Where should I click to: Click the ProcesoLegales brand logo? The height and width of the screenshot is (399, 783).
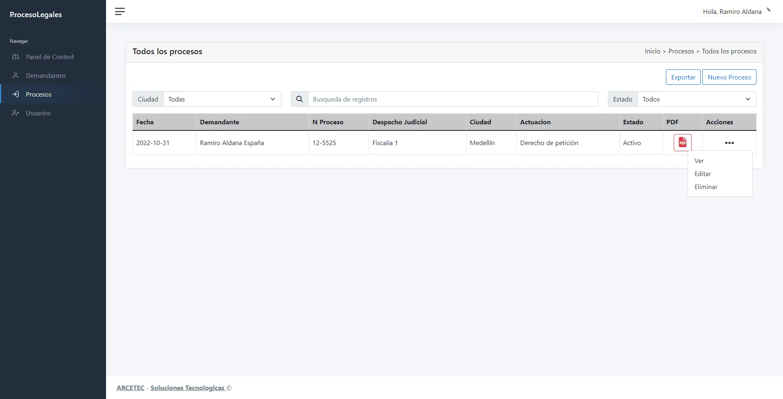coord(36,14)
